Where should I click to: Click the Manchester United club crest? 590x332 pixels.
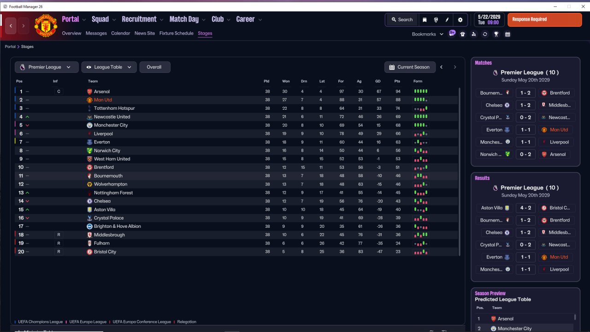(x=46, y=26)
